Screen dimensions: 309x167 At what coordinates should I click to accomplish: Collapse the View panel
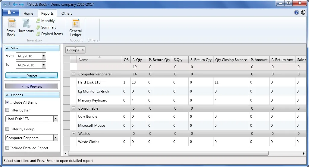point(7,48)
